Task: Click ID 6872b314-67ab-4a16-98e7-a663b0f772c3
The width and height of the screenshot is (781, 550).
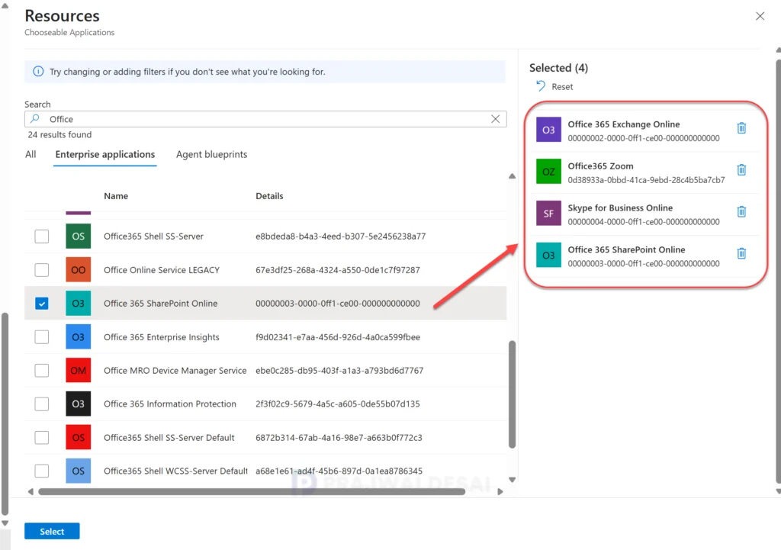Action: 339,437
